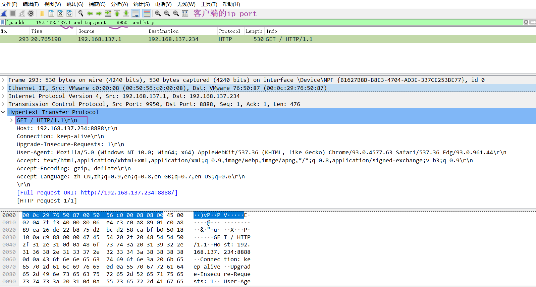536x287 pixels.
Task: Sort by the Protocol column header
Action: point(231,31)
